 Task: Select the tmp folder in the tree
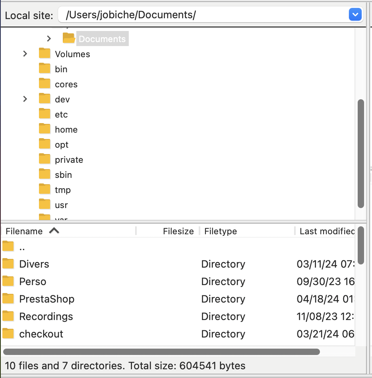click(63, 189)
